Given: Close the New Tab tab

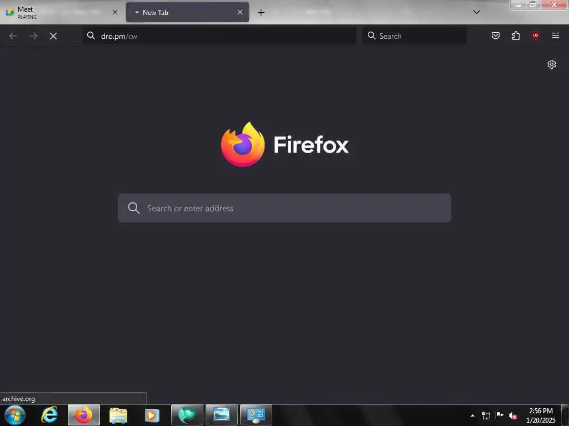Looking at the screenshot, I should (x=240, y=12).
